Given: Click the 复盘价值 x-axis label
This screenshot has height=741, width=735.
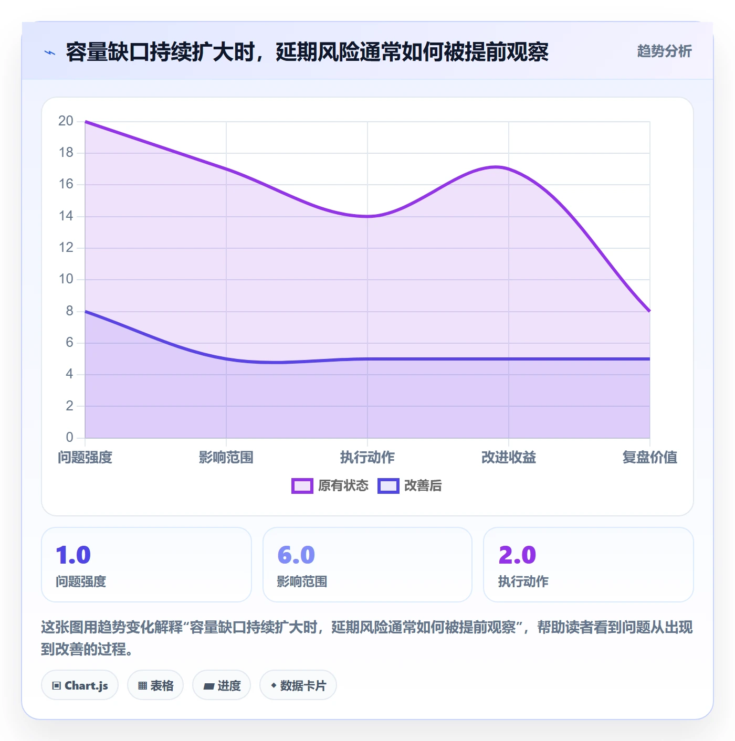Looking at the screenshot, I should coord(650,458).
